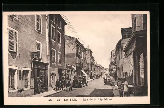Click the man standing by the shop doorway
This screenshot has height=108, width=164.
coord(39,85)
